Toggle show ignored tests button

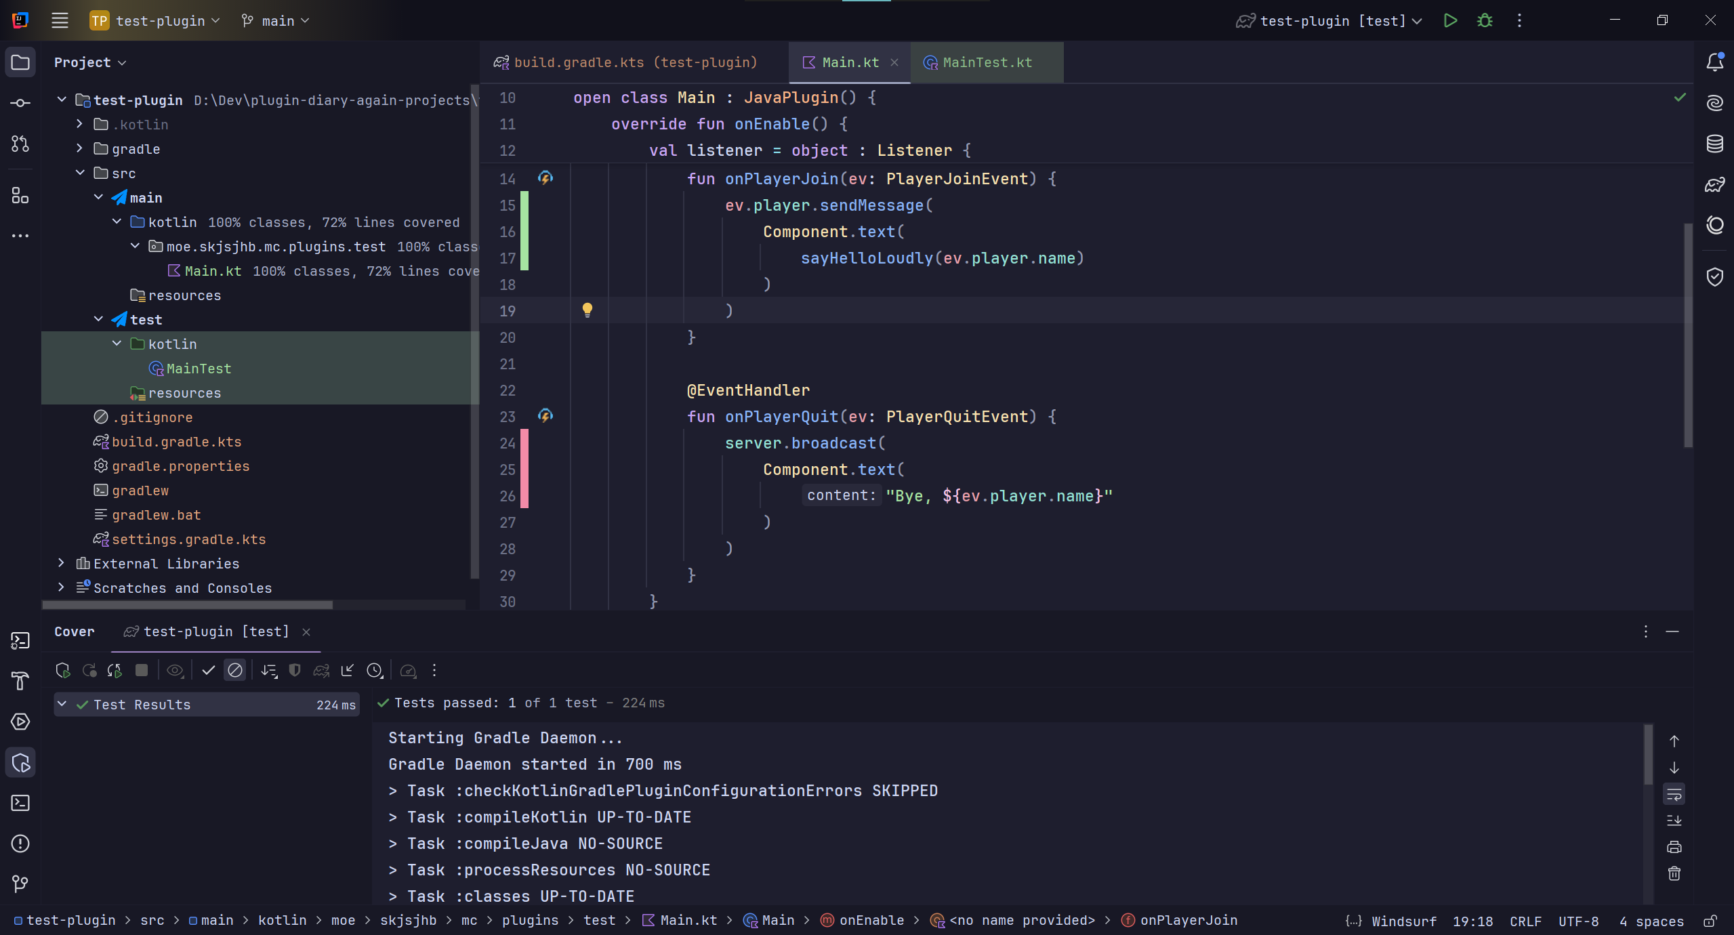(x=235, y=671)
